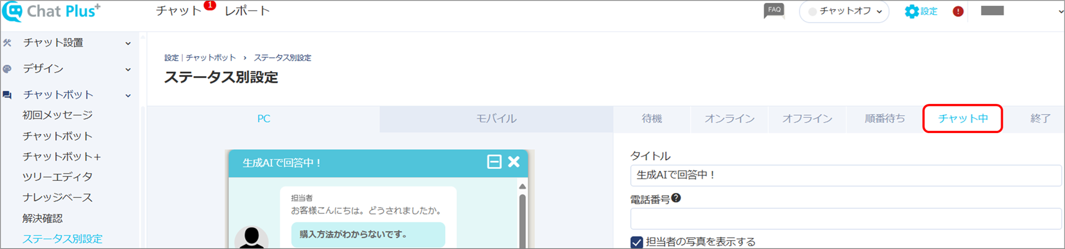The height and width of the screenshot is (249, 1065).
Task: Click the help icon next to 電話番号
Action: pyautogui.click(x=676, y=198)
